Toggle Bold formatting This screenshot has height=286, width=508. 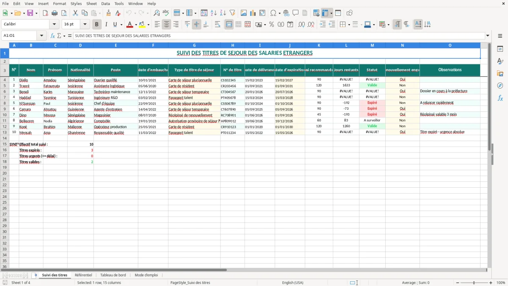97,25
